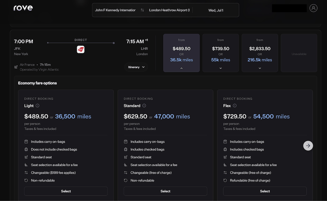The width and height of the screenshot is (327, 201).
Task: Click the info icon next to Flex
Action: [234, 106]
